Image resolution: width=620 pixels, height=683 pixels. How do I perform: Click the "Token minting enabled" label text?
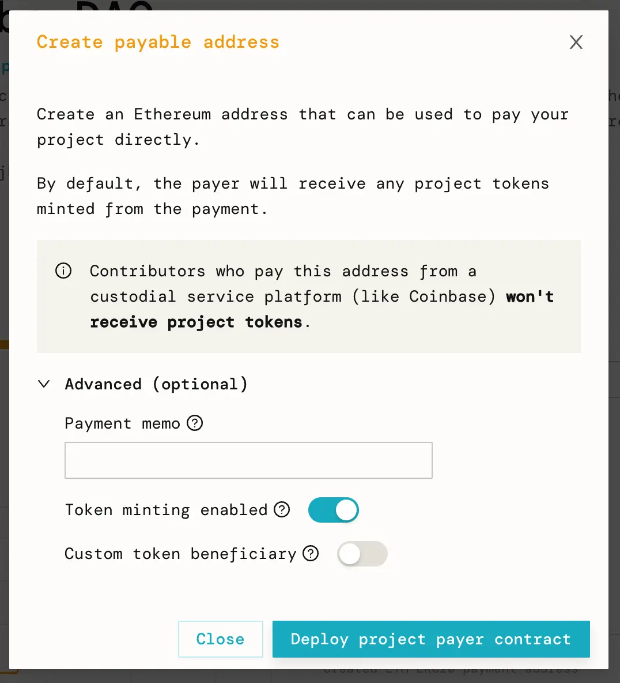click(166, 510)
